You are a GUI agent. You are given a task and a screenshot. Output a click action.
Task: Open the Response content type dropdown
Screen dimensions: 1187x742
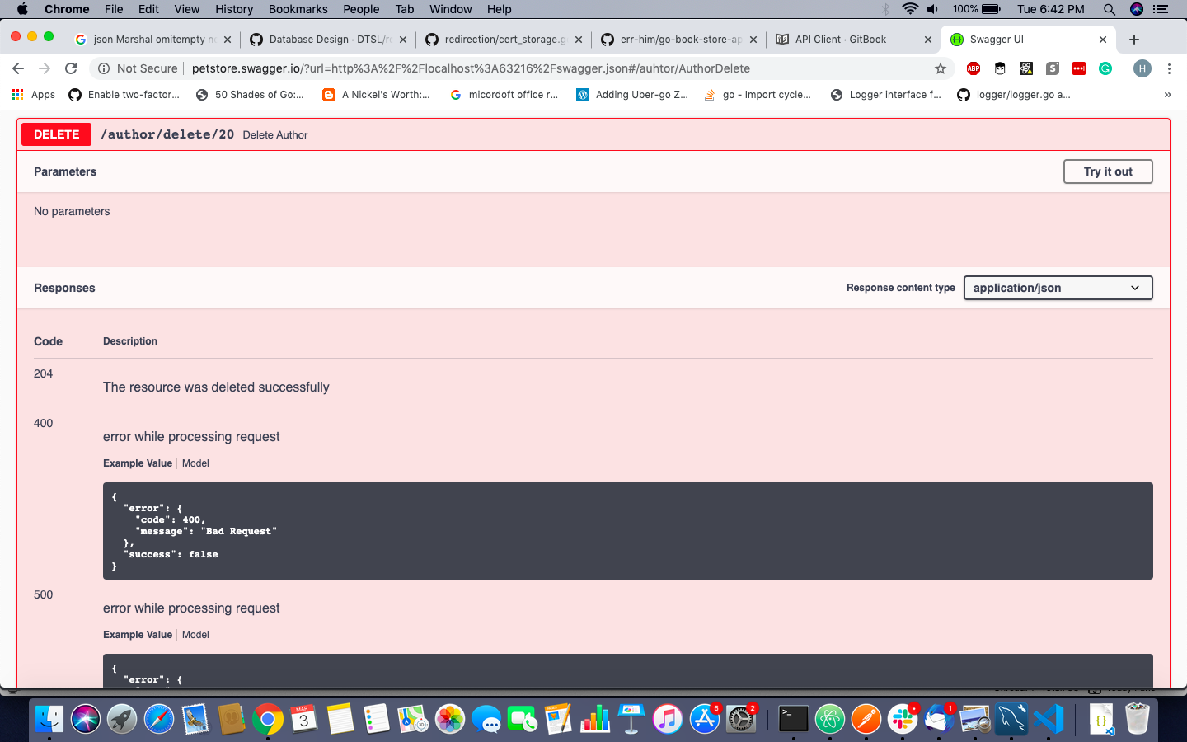1058,288
